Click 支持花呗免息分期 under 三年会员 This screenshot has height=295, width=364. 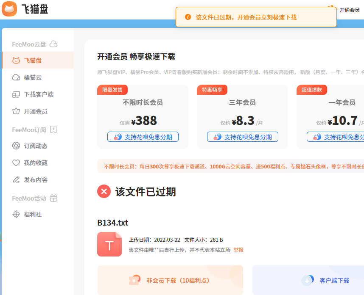(242, 137)
